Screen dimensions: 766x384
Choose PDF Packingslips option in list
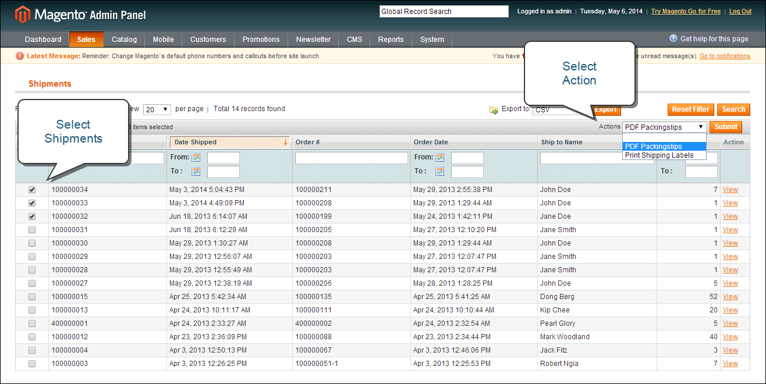click(664, 147)
